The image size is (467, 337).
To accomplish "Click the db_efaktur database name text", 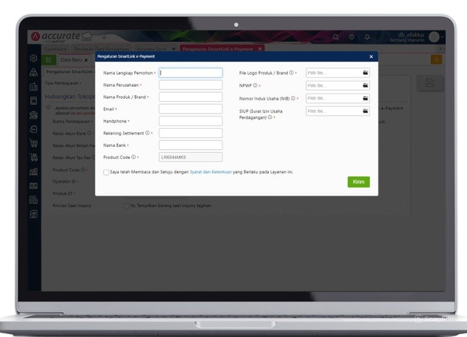I will tap(411, 35).
